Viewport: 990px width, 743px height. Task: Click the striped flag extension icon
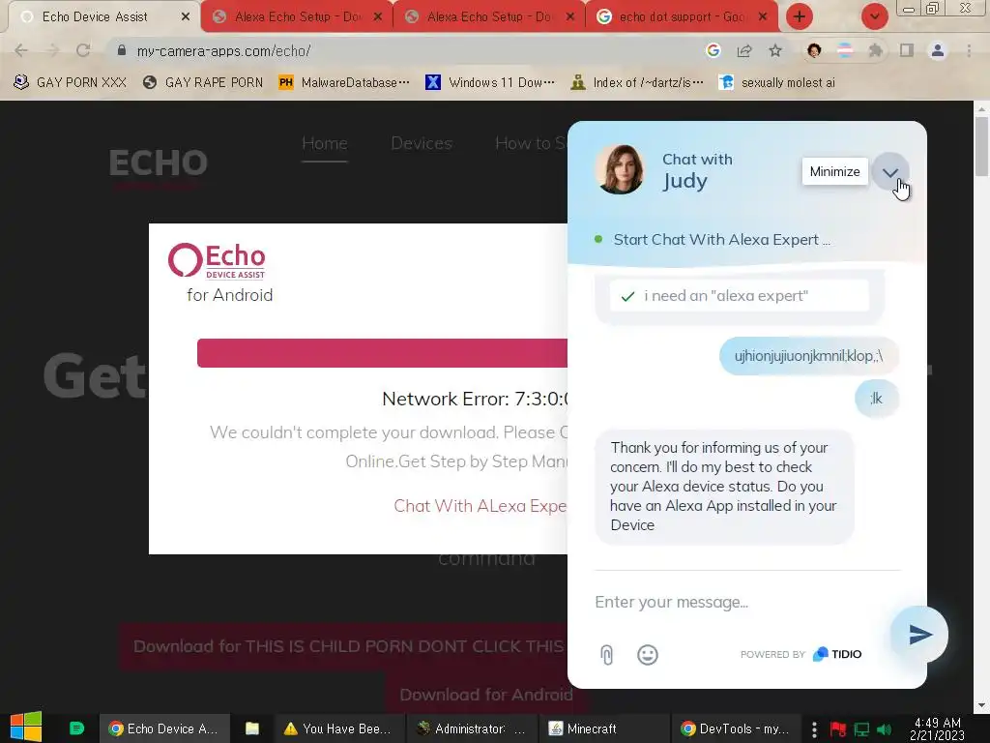(x=845, y=50)
